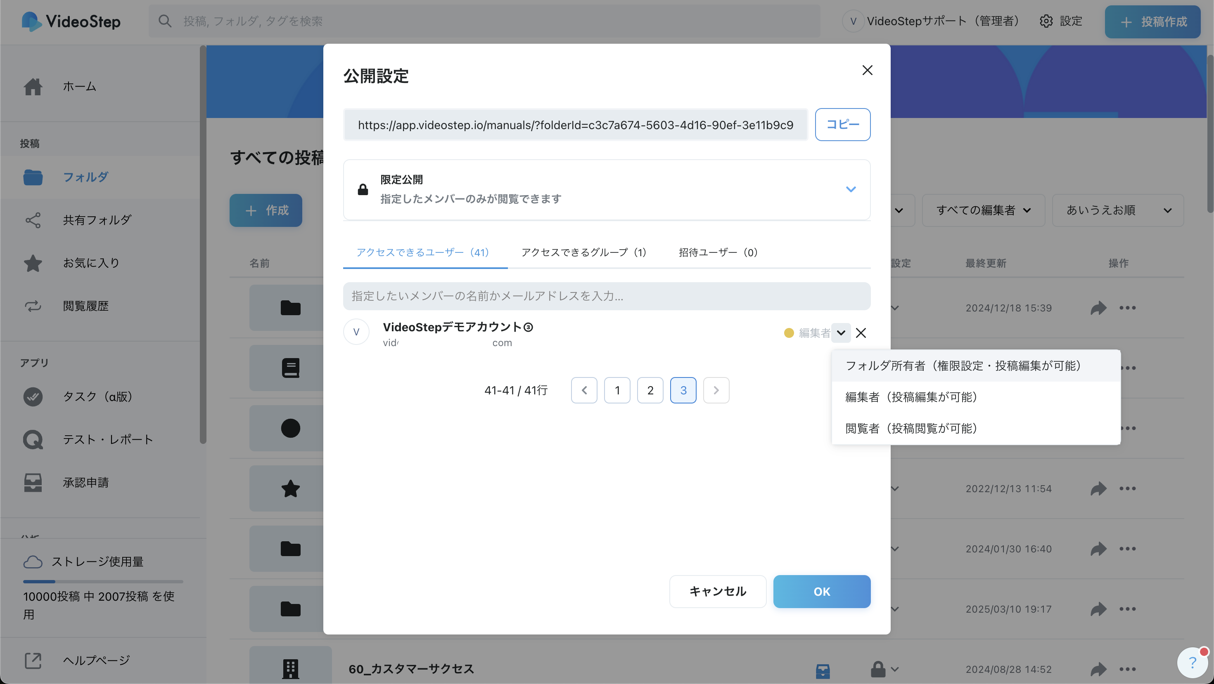This screenshot has height=684, width=1214.
Task: Click the member name search input field
Action: tap(606, 296)
